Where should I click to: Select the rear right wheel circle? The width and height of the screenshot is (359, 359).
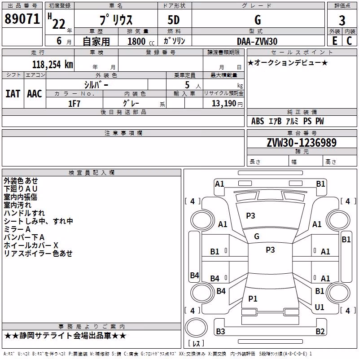point(338,293)
